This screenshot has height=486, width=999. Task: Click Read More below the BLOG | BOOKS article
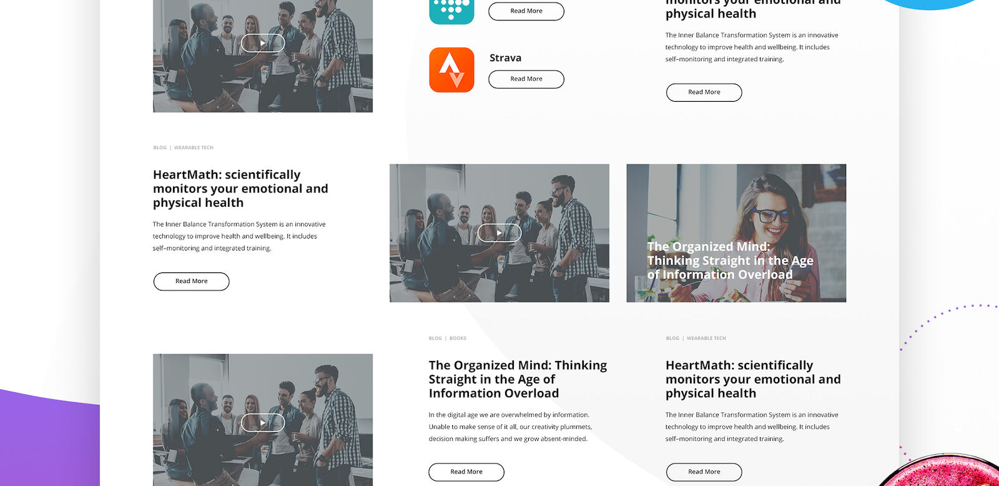coord(466,472)
